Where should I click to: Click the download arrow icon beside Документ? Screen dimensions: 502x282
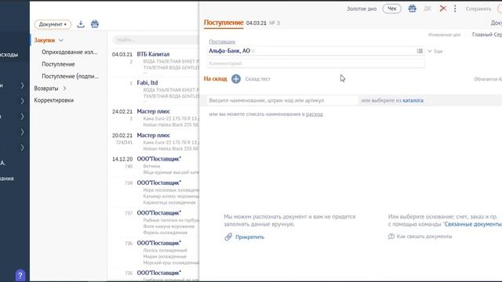pos(81,24)
